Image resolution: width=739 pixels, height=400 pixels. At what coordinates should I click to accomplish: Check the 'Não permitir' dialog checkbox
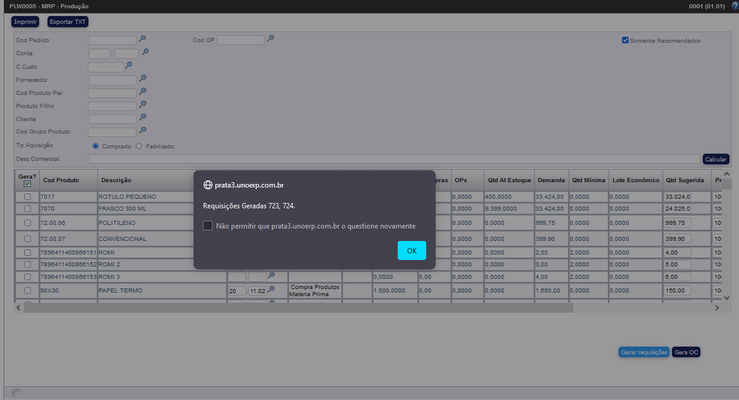(x=208, y=226)
